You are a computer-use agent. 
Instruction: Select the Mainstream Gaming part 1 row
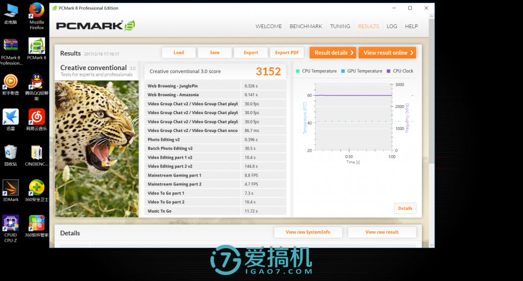pos(215,175)
